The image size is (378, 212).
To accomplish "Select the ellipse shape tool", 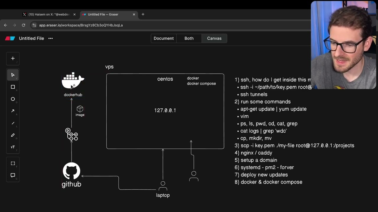I will pyautogui.click(x=13, y=99).
